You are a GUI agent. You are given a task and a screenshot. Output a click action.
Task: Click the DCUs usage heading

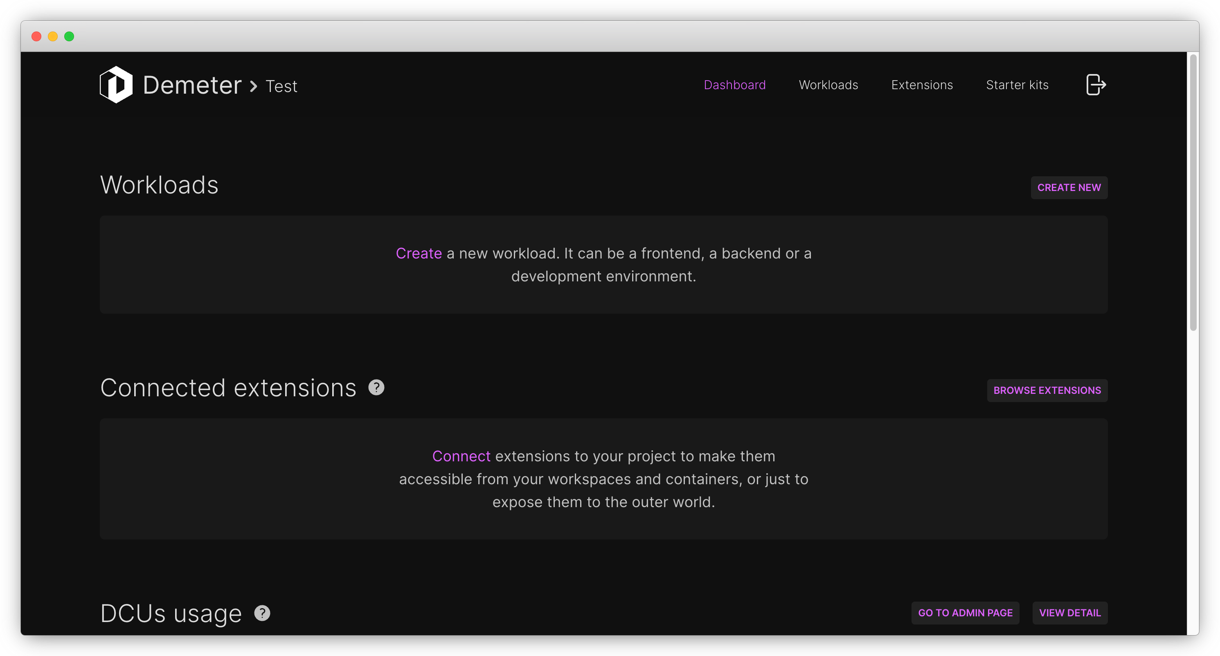pos(171,613)
